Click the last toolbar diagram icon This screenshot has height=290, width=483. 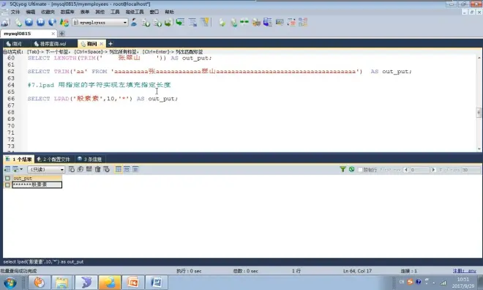pos(303,22)
